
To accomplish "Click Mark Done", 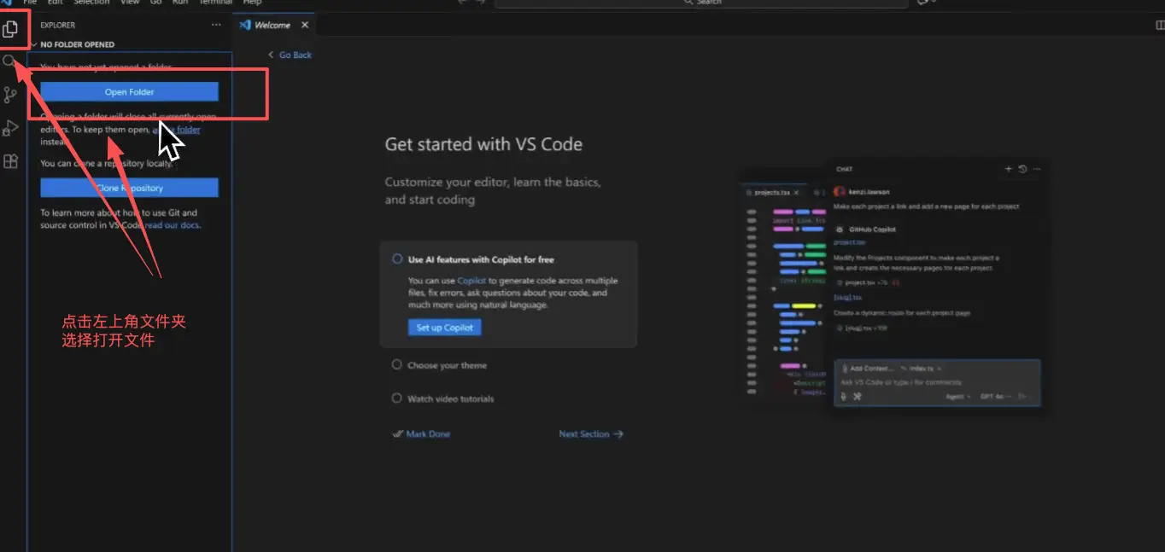I will click(x=421, y=434).
